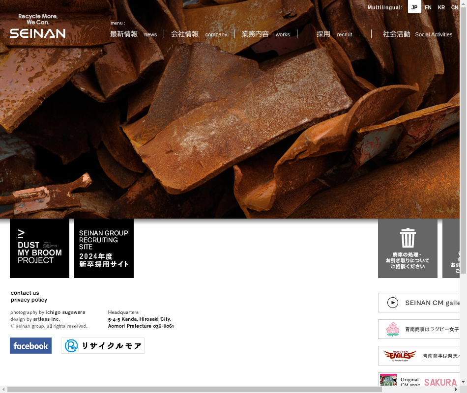Select the JP language option
Screen dimensions: 467x393
pos(414,7)
